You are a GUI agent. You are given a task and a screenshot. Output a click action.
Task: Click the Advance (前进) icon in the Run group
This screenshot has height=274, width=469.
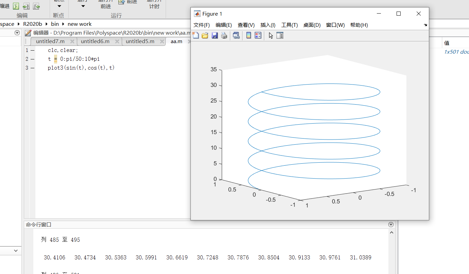(x=121, y=2)
